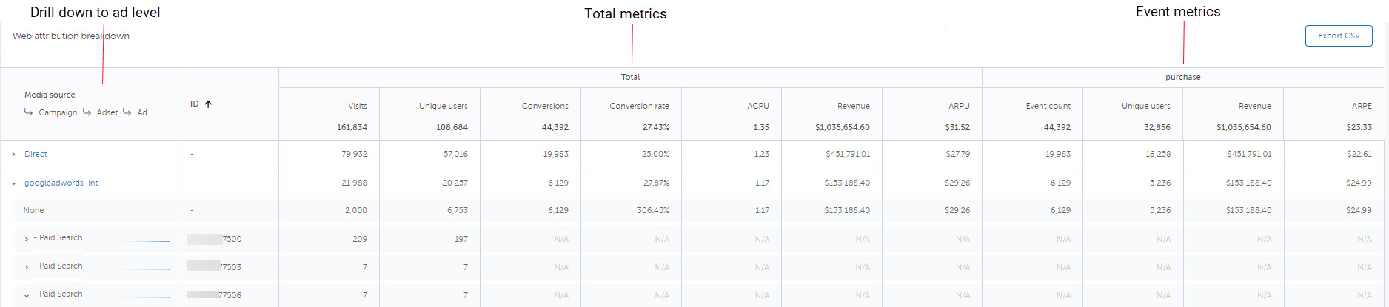
Task: Select the Visits column header
Action: [x=358, y=106]
